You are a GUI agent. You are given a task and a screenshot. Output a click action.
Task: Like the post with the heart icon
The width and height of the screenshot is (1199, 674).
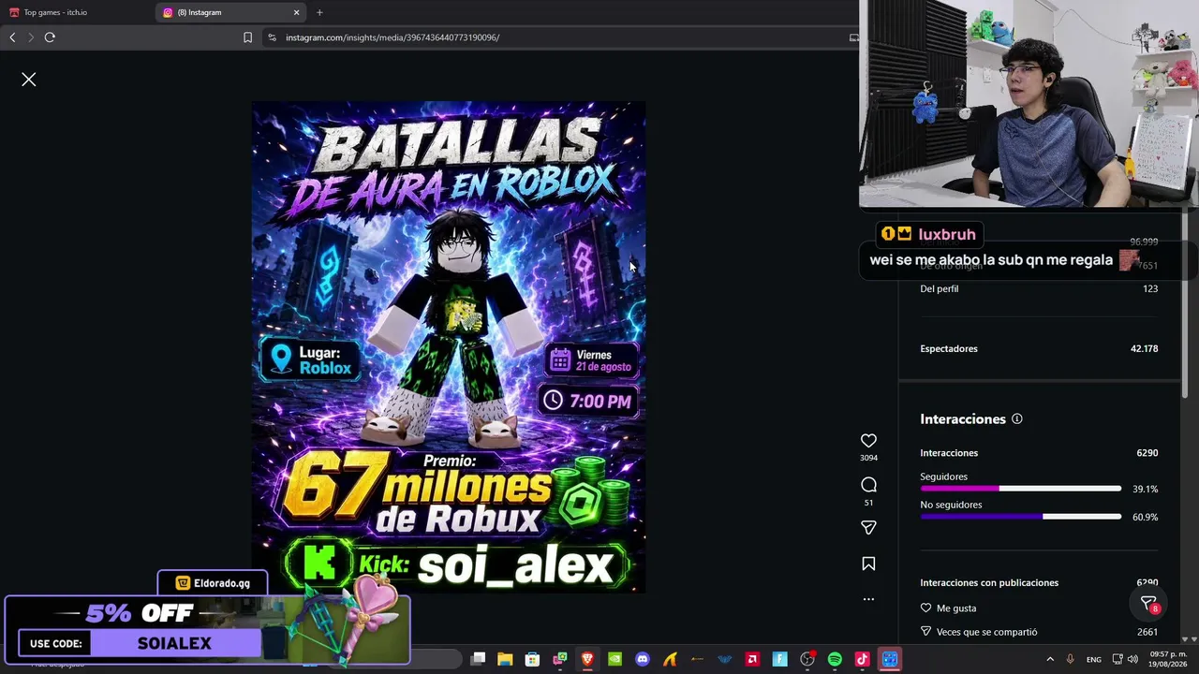coord(868,441)
